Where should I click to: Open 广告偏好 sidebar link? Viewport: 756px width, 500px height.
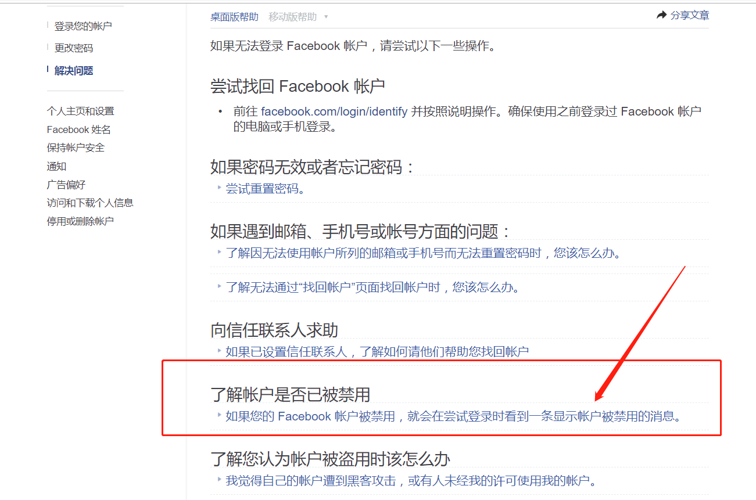tap(66, 185)
